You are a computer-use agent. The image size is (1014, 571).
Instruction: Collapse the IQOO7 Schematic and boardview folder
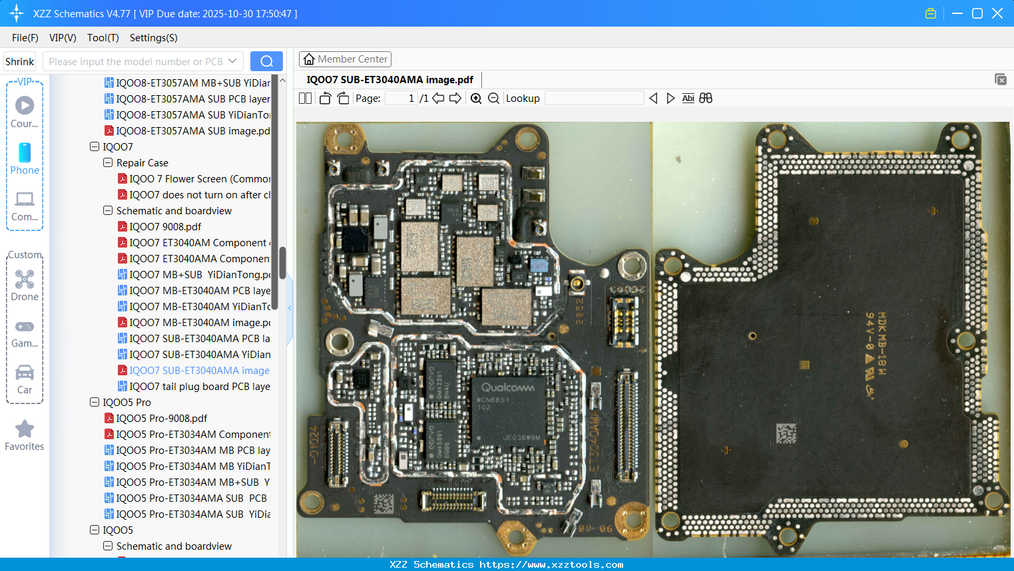108,210
